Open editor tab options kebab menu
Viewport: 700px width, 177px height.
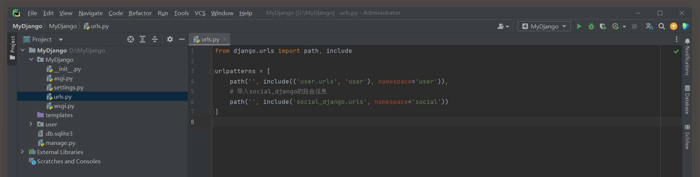click(677, 39)
